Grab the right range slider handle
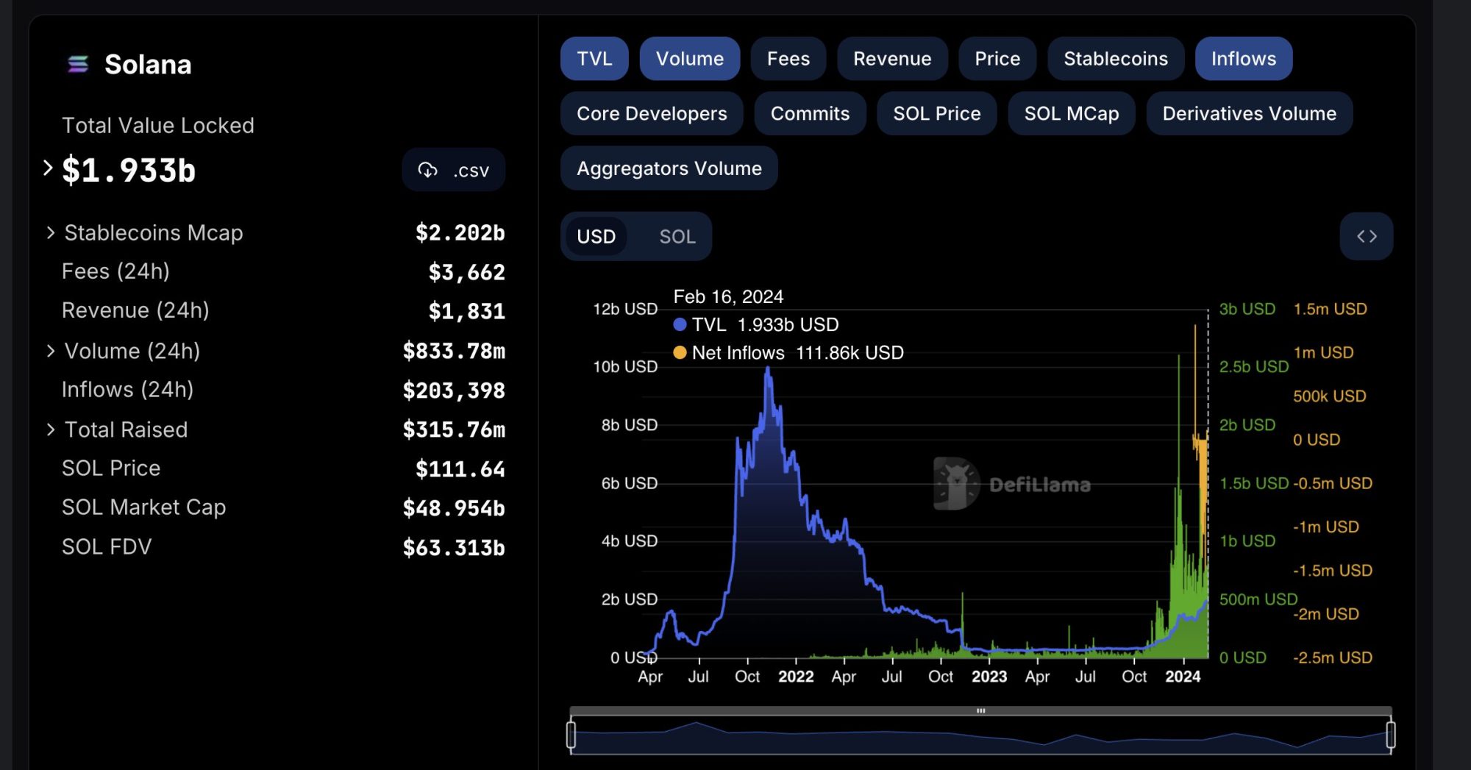 click(1390, 735)
